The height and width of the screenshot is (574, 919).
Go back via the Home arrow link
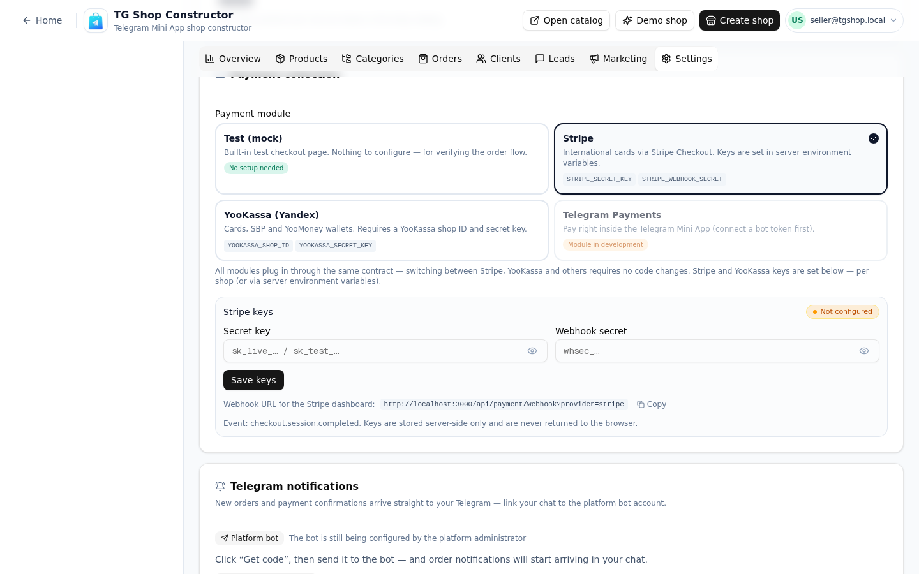pos(42,20)
